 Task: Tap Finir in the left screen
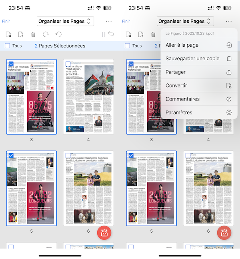(x=6, y=21)
